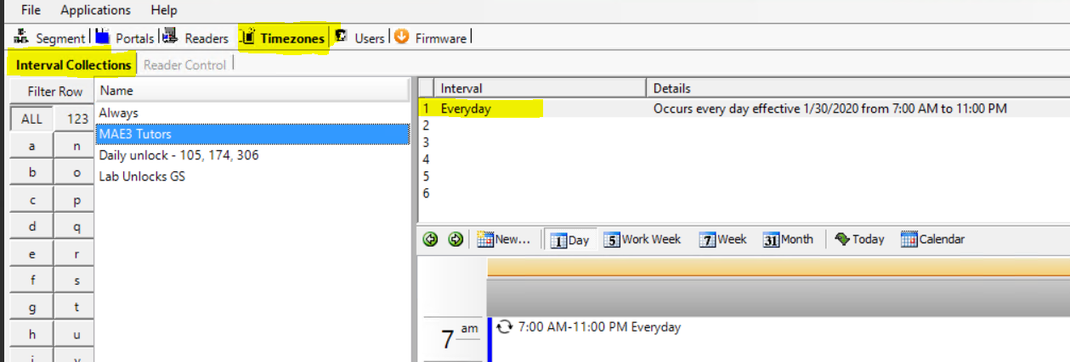1070x362 pixels.
Task: Switch calendar to Day view
Action: tap(569, 240)
